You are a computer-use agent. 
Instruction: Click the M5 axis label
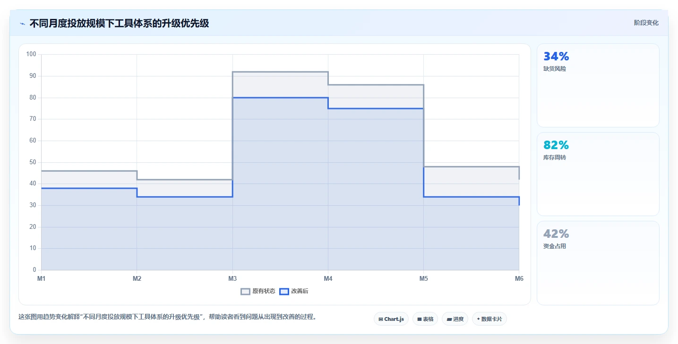[424, 278]
